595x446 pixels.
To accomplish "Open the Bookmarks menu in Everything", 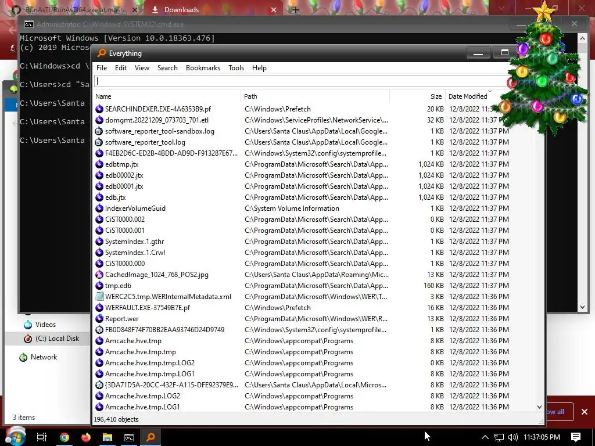I will click(x=203, y=68).
